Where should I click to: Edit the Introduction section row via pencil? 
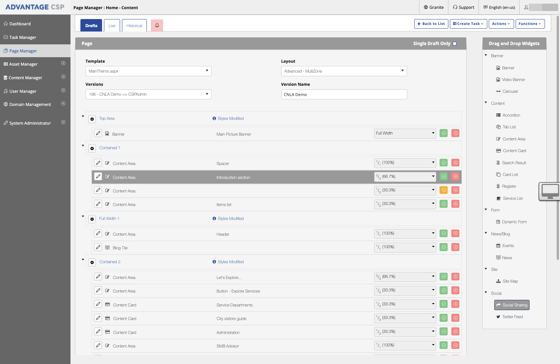(98, 177)
